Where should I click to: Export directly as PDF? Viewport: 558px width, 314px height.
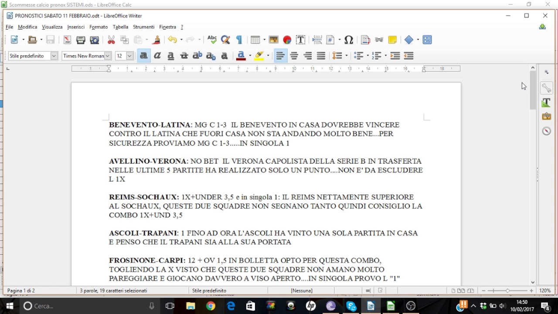coord(67,40)
